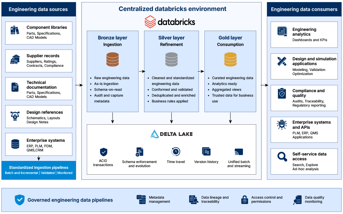Image resolution: width=343 pixels, height=214 pixels.
Task: Click the Centralized databricks environment title
Action: pos(173,9)
